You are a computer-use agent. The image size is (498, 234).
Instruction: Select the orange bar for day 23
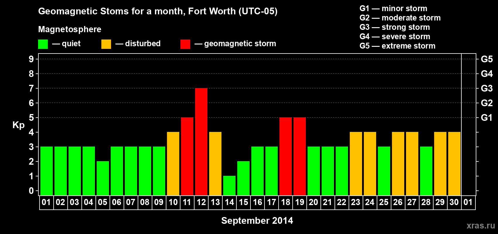click(x=356, y=164)
